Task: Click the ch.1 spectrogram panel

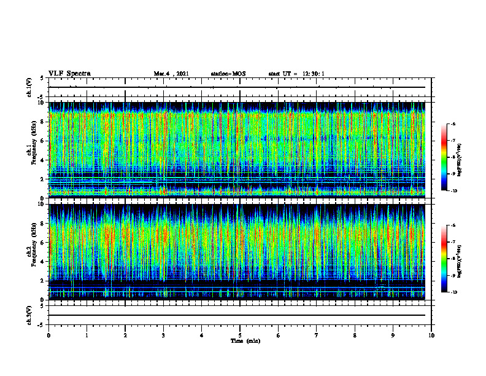Action: click(x=237, y=150)
